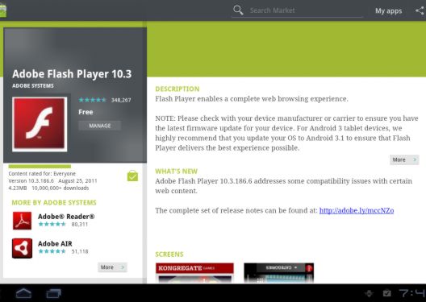This screenshot has height=302, width=426.
Task: Open recent apps from system bar
Action: click(x=53, y=294)
